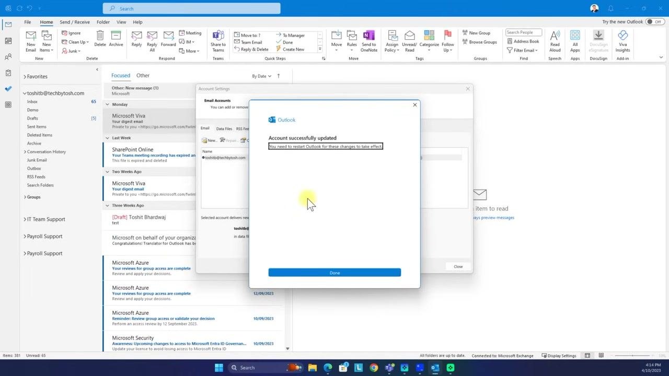The width and height of the screenshot is (669, 376).
Task: Select Data Files tab in Account Settings
Action: [x=224, y=128]
